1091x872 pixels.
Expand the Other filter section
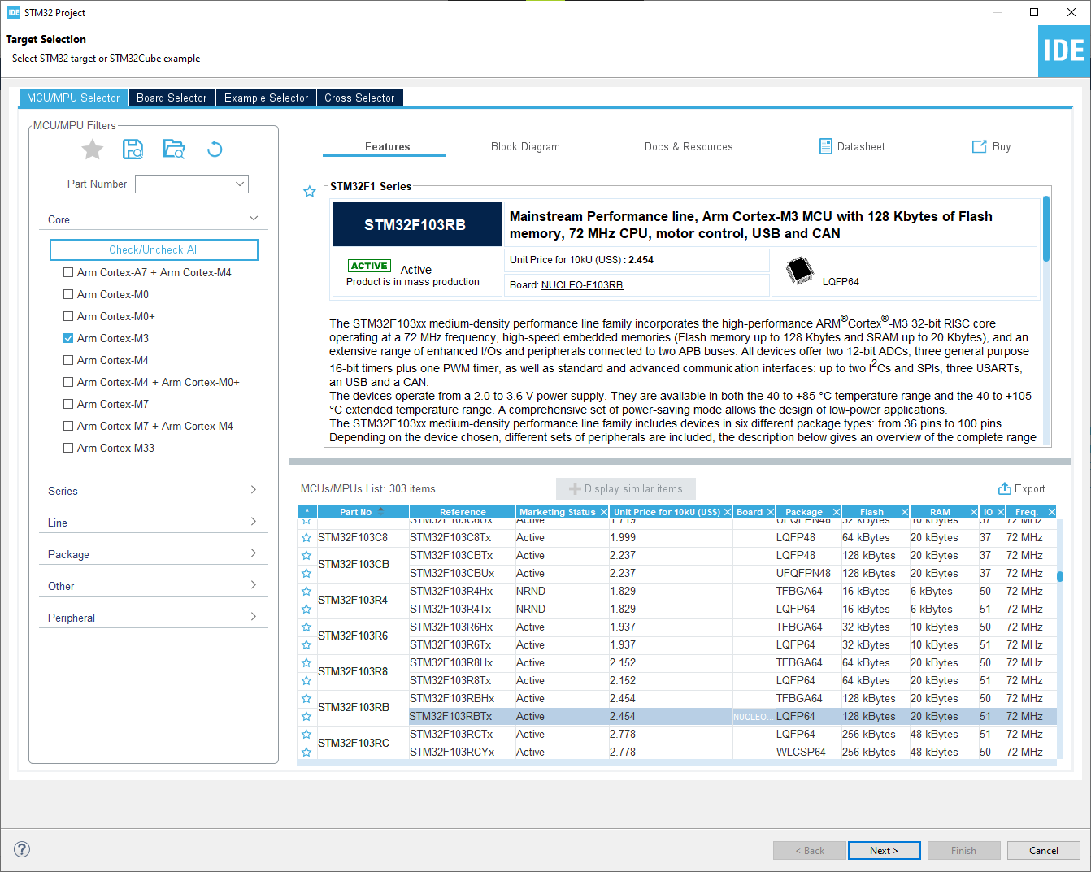254,584
